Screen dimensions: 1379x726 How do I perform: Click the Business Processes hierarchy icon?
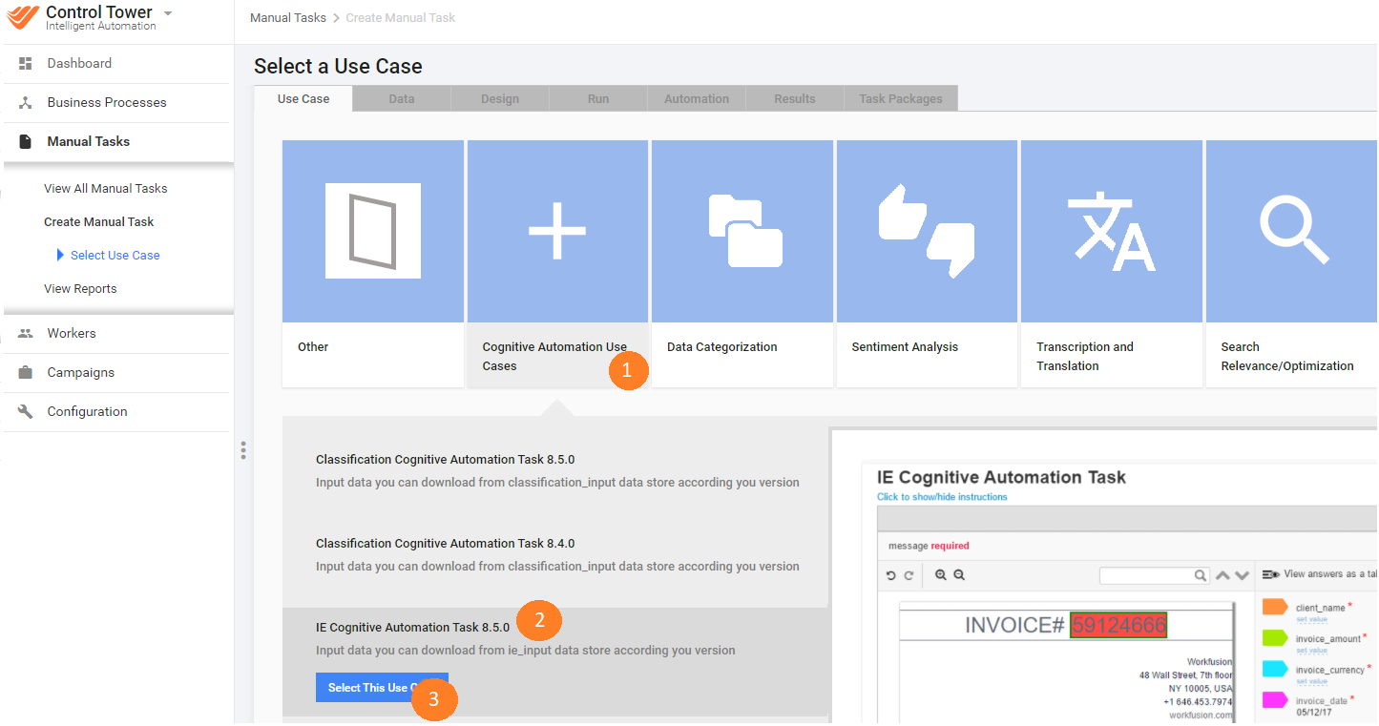[x=26, y=102]
